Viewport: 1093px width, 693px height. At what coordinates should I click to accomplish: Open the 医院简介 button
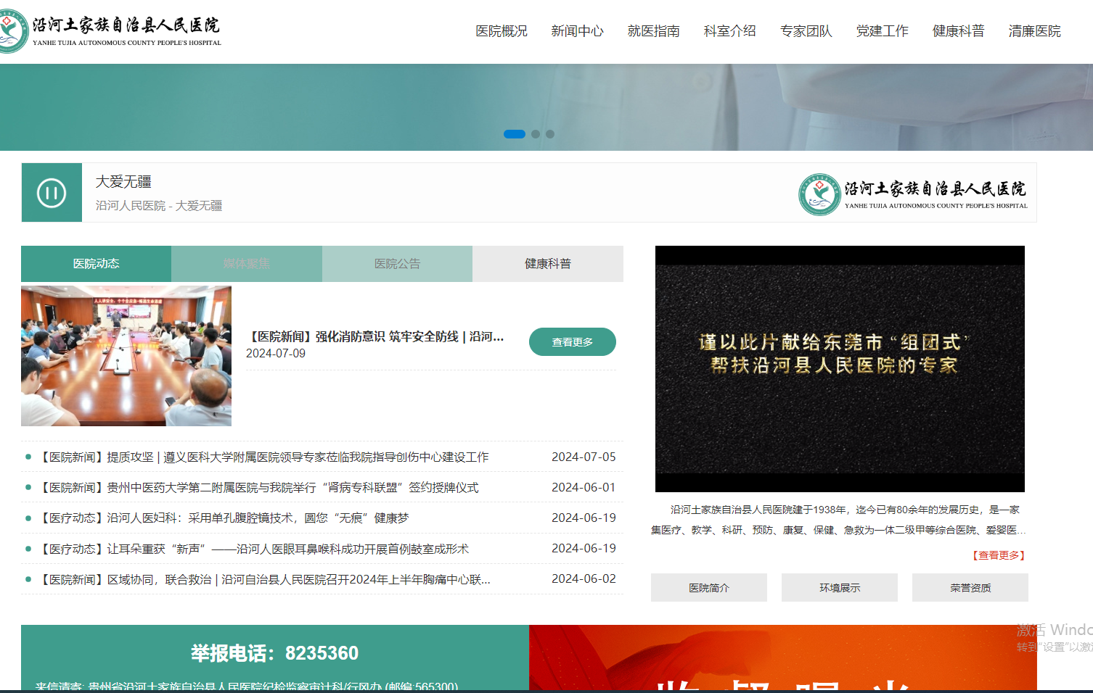pos(709,588)
